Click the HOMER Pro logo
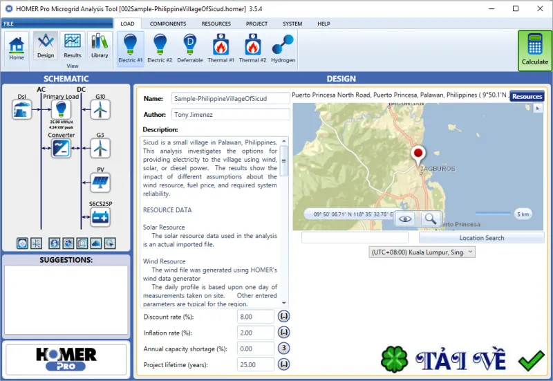This screenshot has width=553, height=381. (66, 359)
